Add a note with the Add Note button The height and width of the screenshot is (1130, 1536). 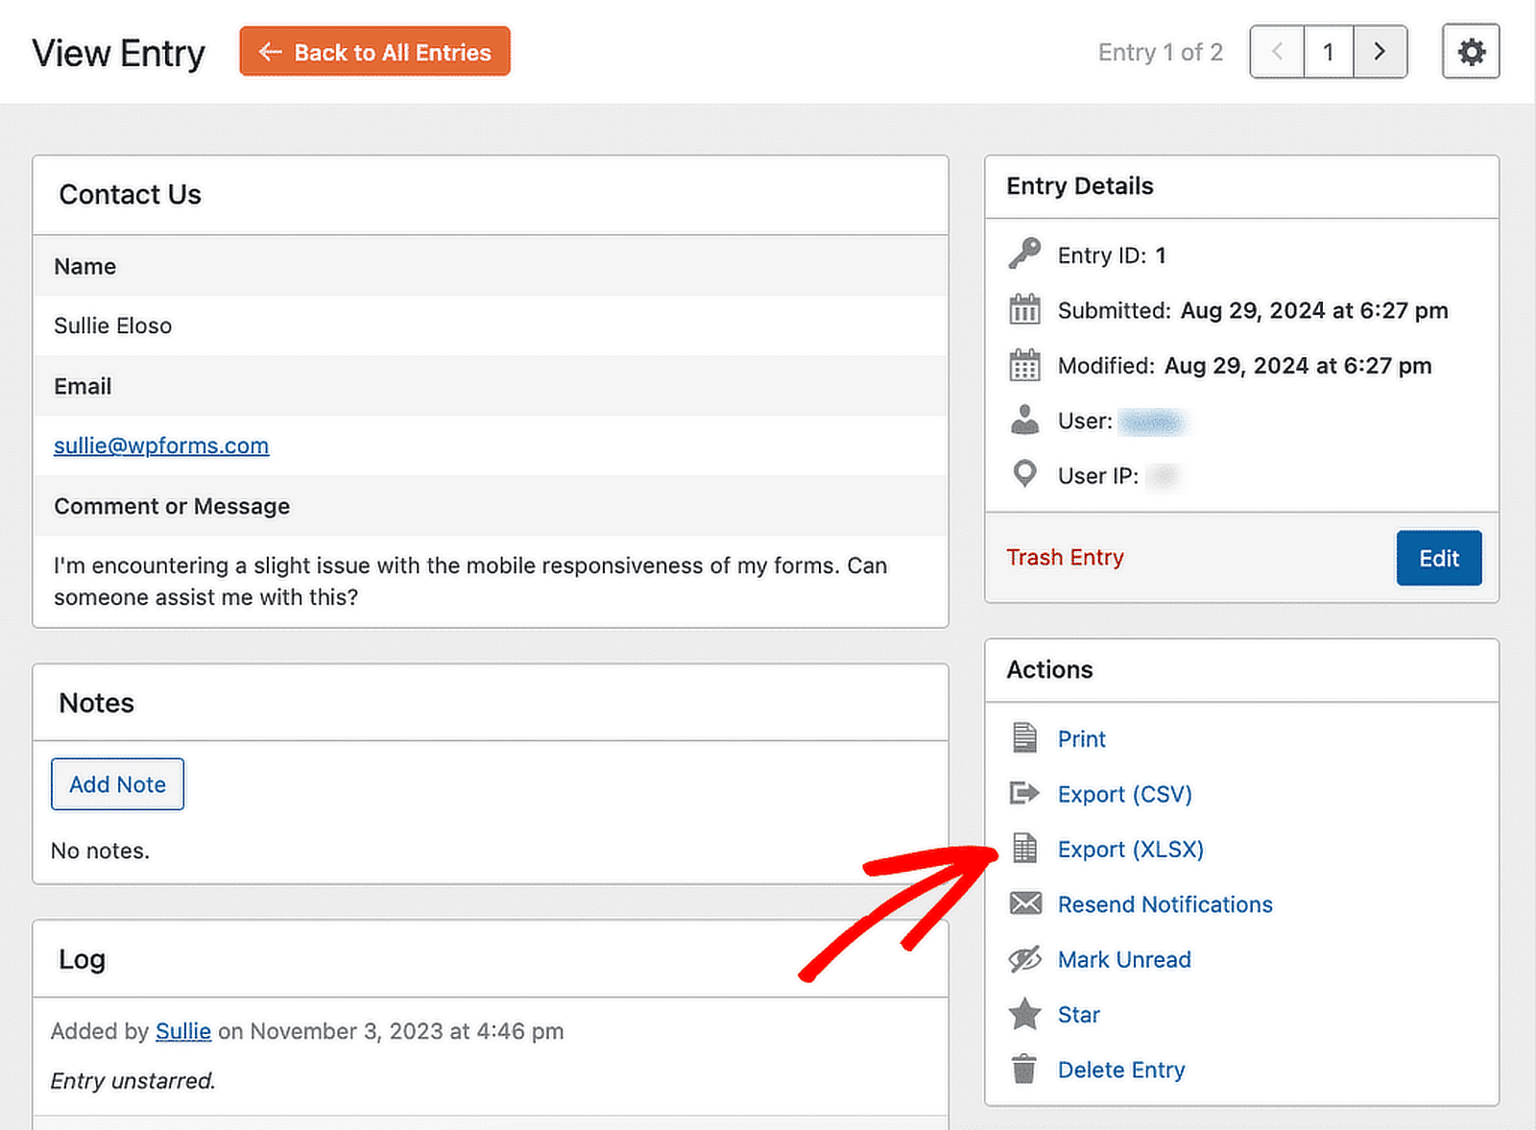pyautogui.click(x=117, y=783)
